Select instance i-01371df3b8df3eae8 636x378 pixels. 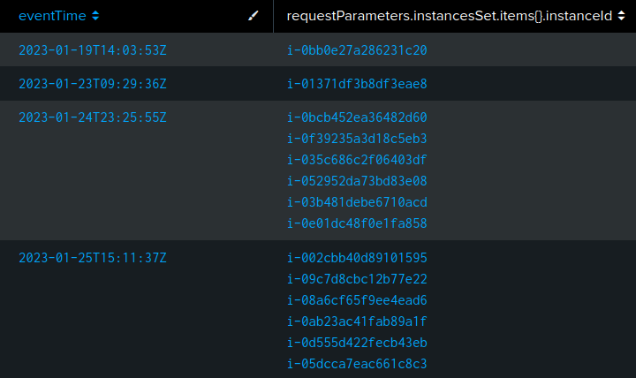click(357, 84)
